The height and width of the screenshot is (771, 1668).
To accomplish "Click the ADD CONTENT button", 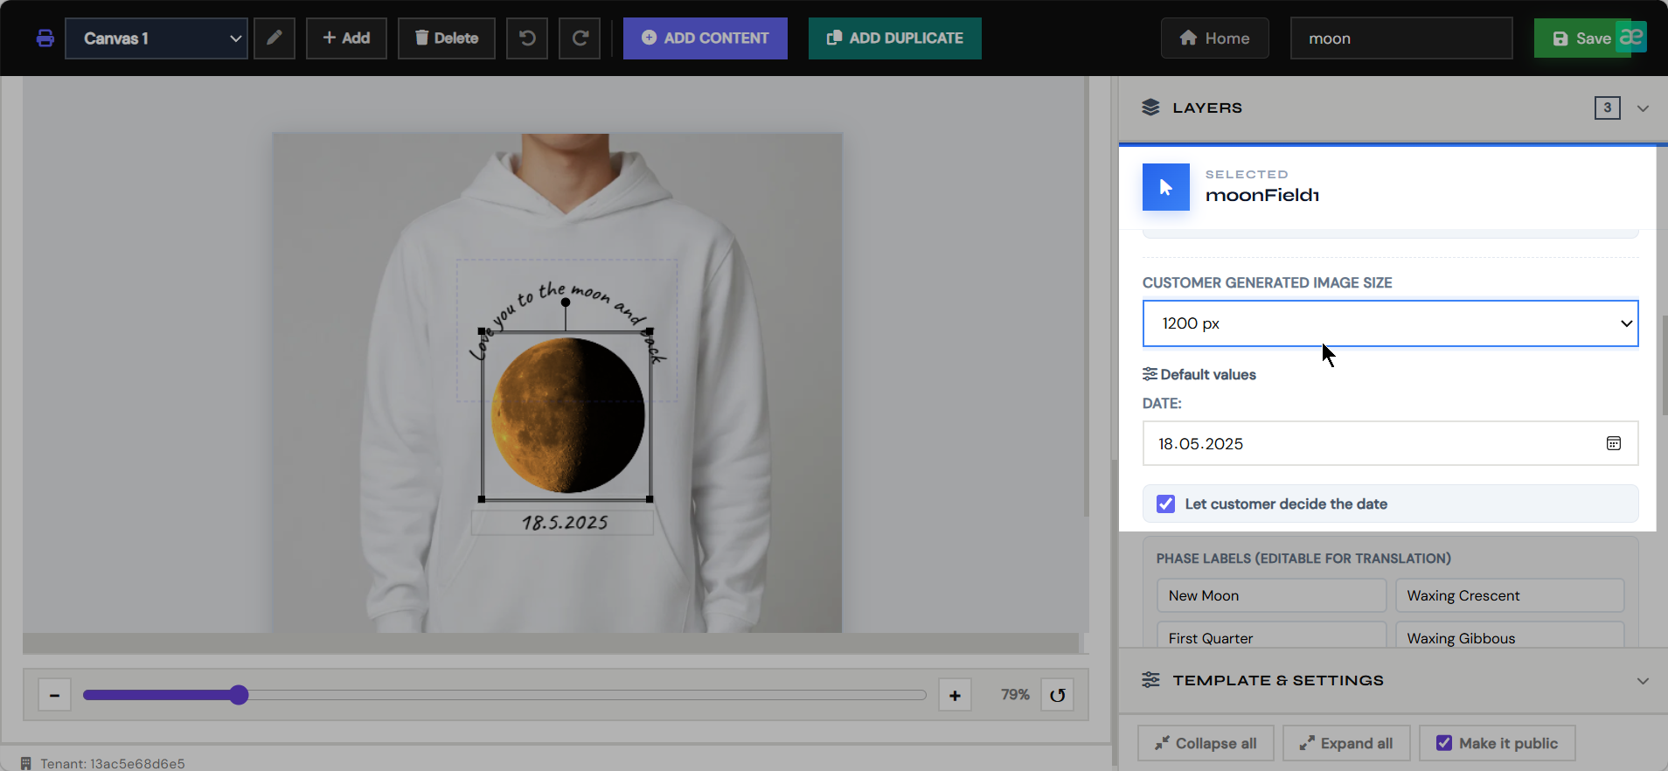I will [x=705, y=38].
